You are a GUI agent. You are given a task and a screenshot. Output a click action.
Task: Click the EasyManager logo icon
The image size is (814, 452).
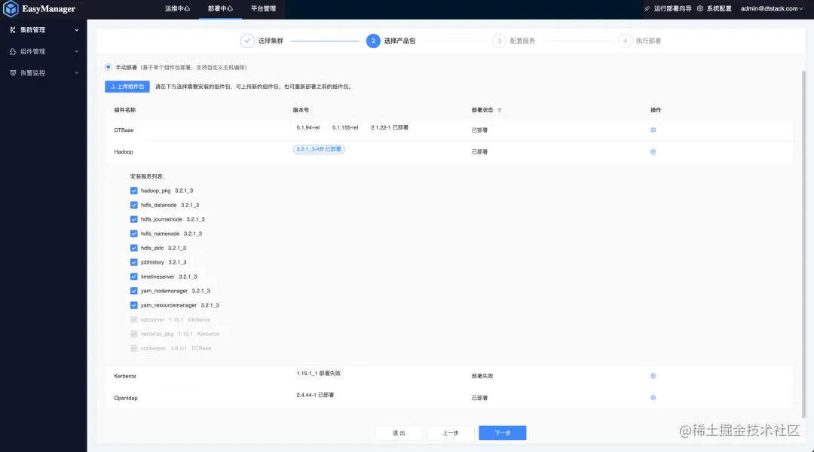[x=11, y=9]
